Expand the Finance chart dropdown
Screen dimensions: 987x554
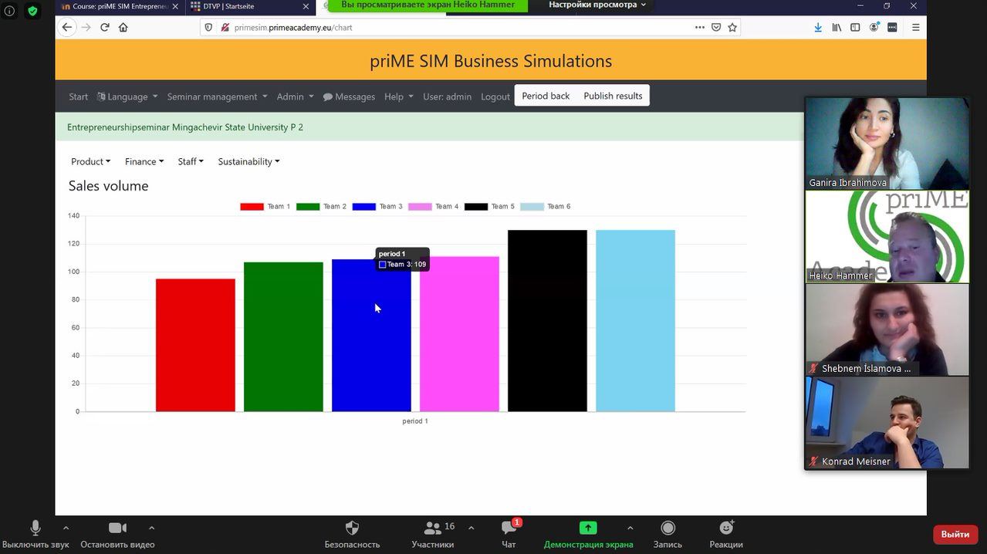[144, 161]
